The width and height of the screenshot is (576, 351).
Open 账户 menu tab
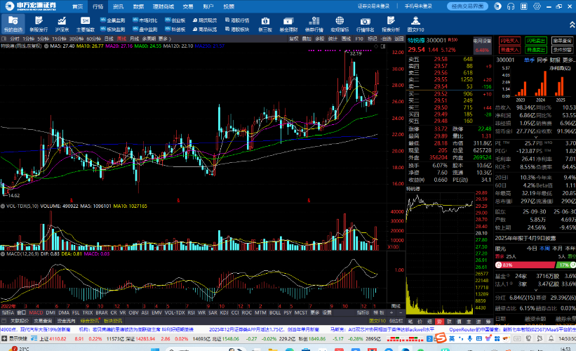208,6
